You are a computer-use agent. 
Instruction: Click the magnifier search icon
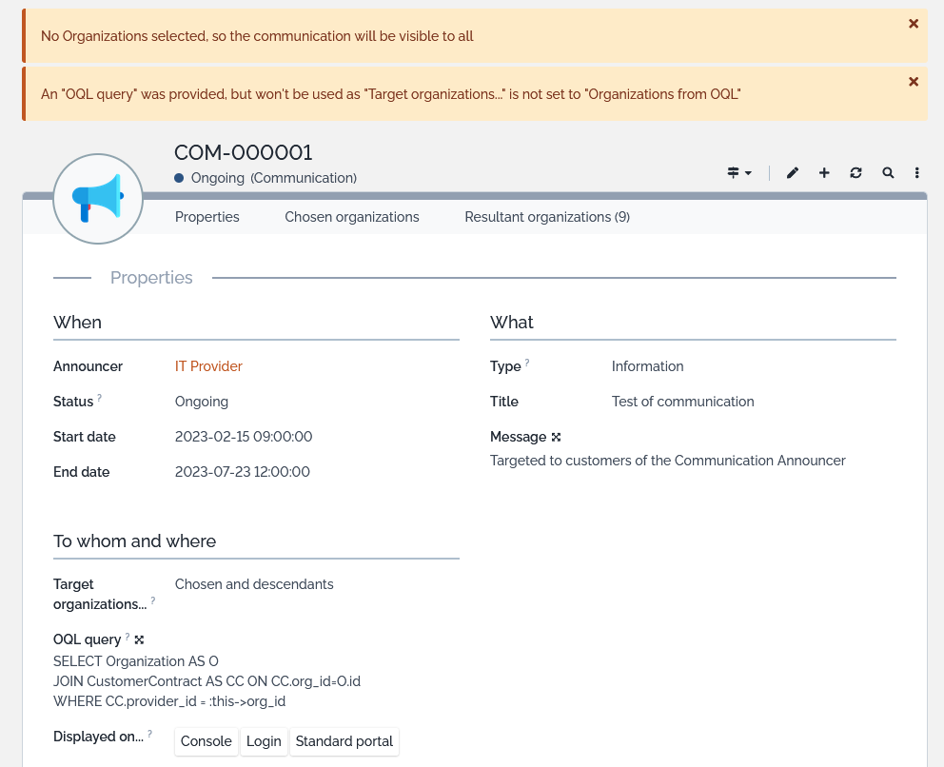point(888,173)
